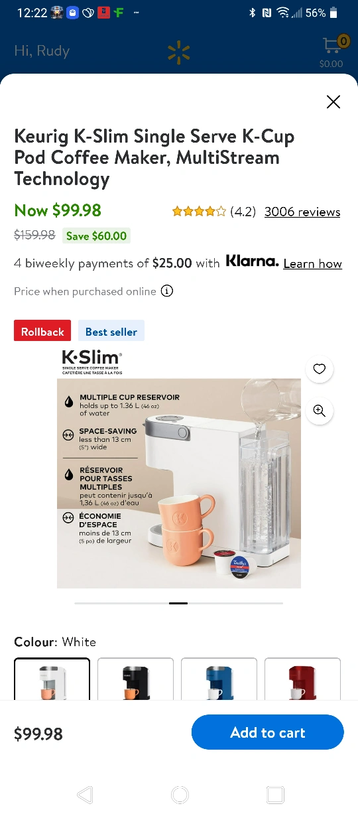This screenshot has width=358, height=816.
Task: Close the product details sheet
Action: (333, 102)
